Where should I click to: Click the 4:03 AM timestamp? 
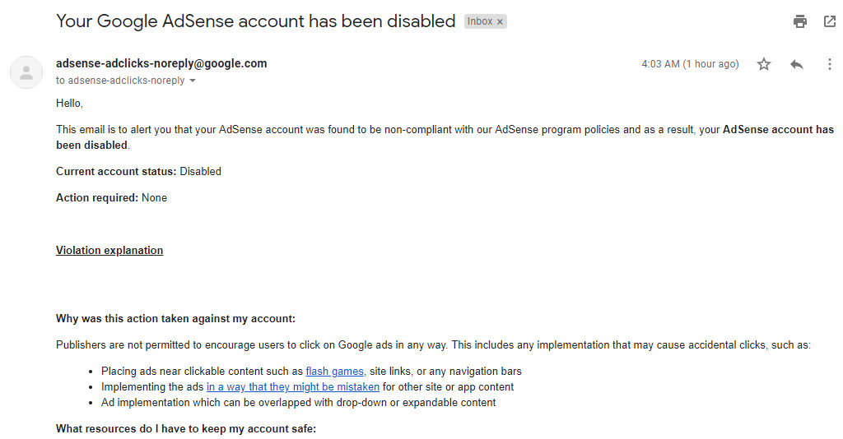(690, 64)
